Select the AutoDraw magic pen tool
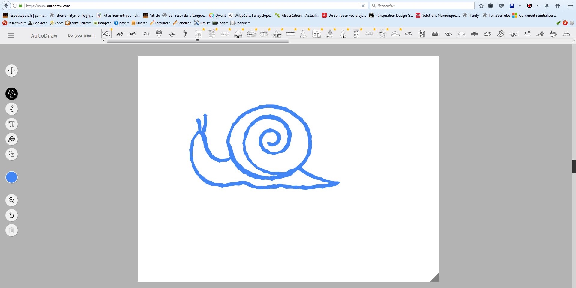Viewport: 576px width, 288px height. click(x=12, y=94)
